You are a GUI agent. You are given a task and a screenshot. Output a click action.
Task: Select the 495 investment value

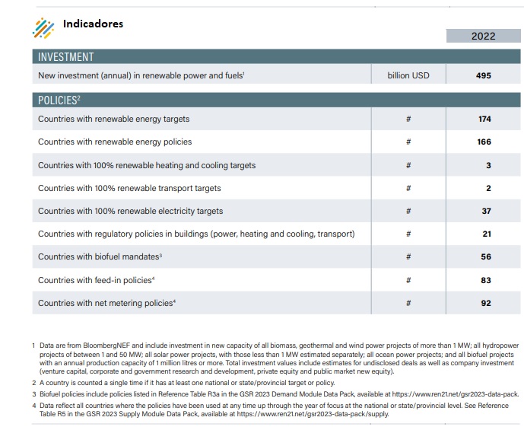(x=484, y=76)
